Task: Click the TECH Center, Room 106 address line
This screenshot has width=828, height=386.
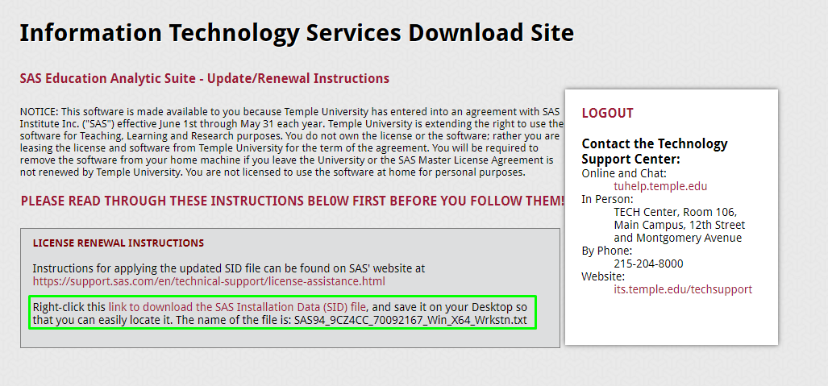Action: click(675, 212)
